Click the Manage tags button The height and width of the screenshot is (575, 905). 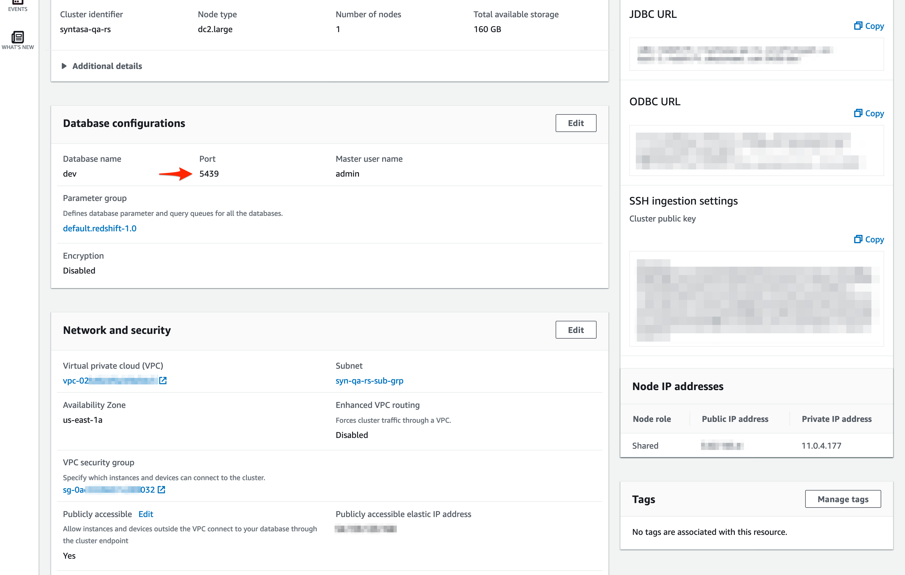pos(843,499)
